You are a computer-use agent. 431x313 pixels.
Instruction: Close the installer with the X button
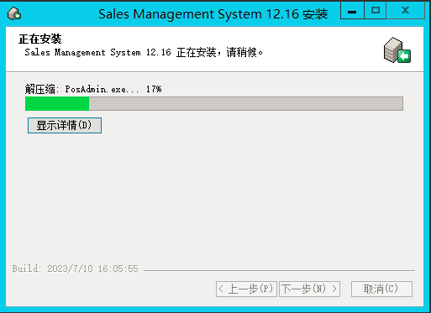tap(405, 11)
